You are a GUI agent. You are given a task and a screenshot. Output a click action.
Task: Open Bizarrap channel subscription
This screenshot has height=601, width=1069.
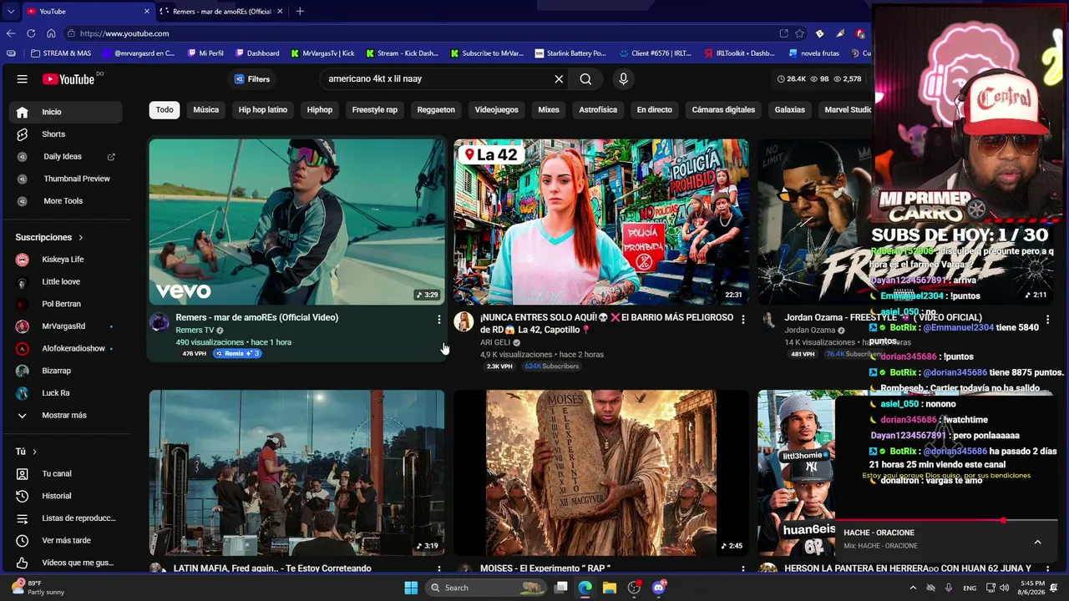[x=65, y=371]
